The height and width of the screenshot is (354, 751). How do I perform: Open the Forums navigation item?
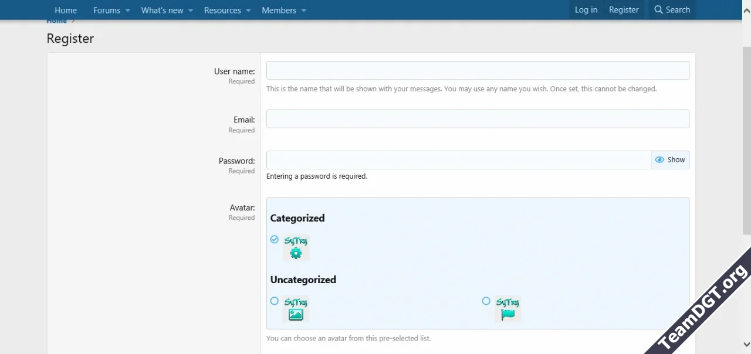point(106,10)
